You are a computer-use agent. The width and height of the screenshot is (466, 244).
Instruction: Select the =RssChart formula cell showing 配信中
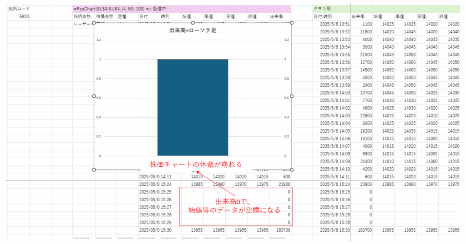click(x=182, y=9)
